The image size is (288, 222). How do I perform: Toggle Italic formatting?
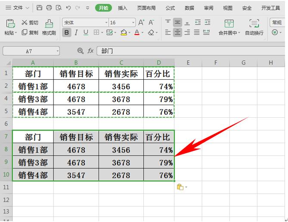[x=76, y=33]
